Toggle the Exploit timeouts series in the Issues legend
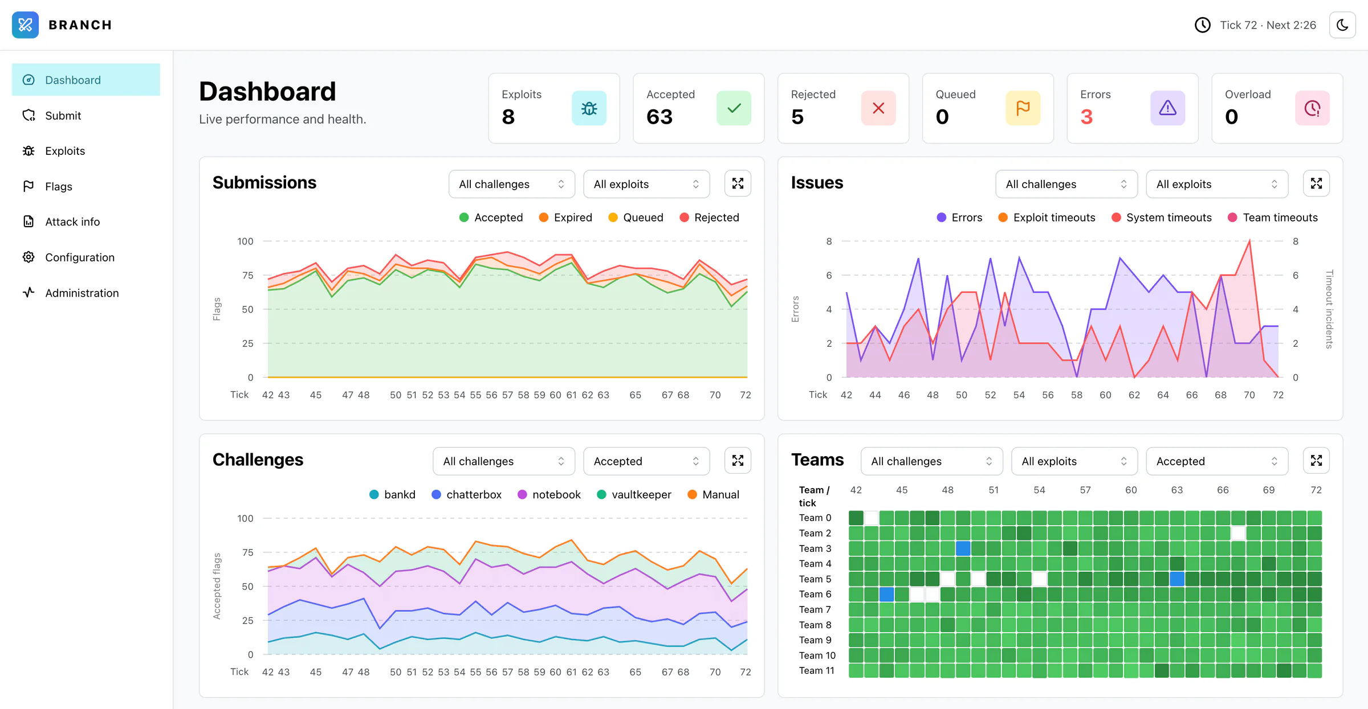This screenshot has height=709, width=1368. pyautogui.click(x=1047, y=218)
